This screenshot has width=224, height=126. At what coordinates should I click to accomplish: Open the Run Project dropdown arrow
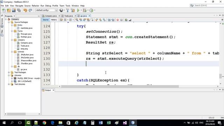[81, 10]
